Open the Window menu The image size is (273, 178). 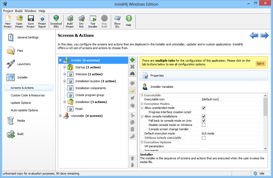point(30,11)
